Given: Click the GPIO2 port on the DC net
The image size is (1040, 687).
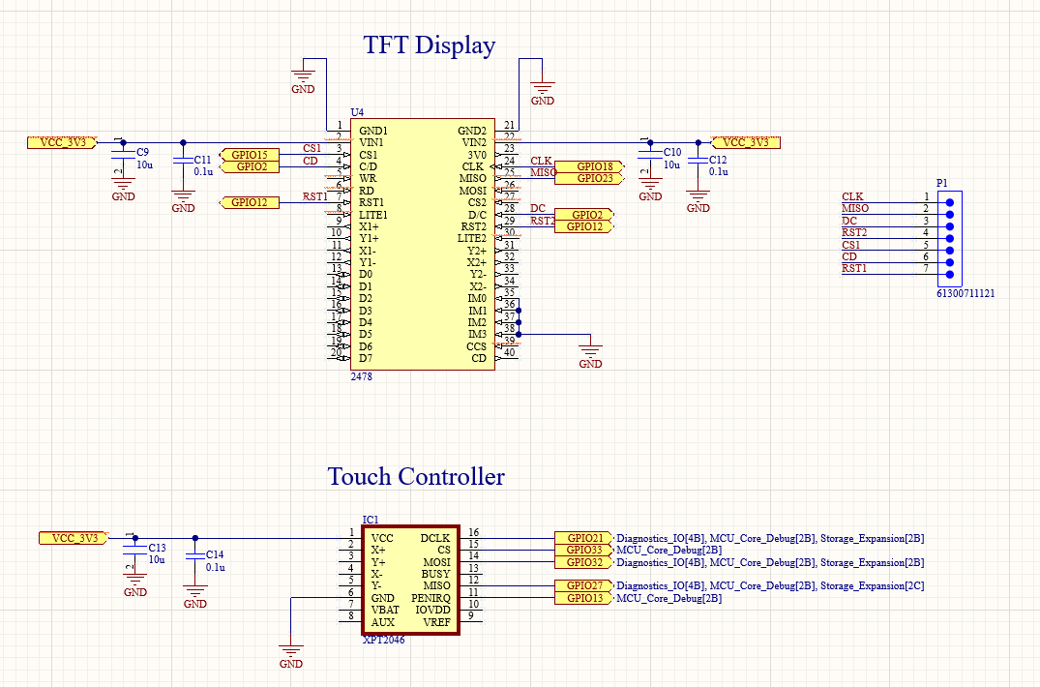Looking at the screenshot, I should (x=584, y=215).
